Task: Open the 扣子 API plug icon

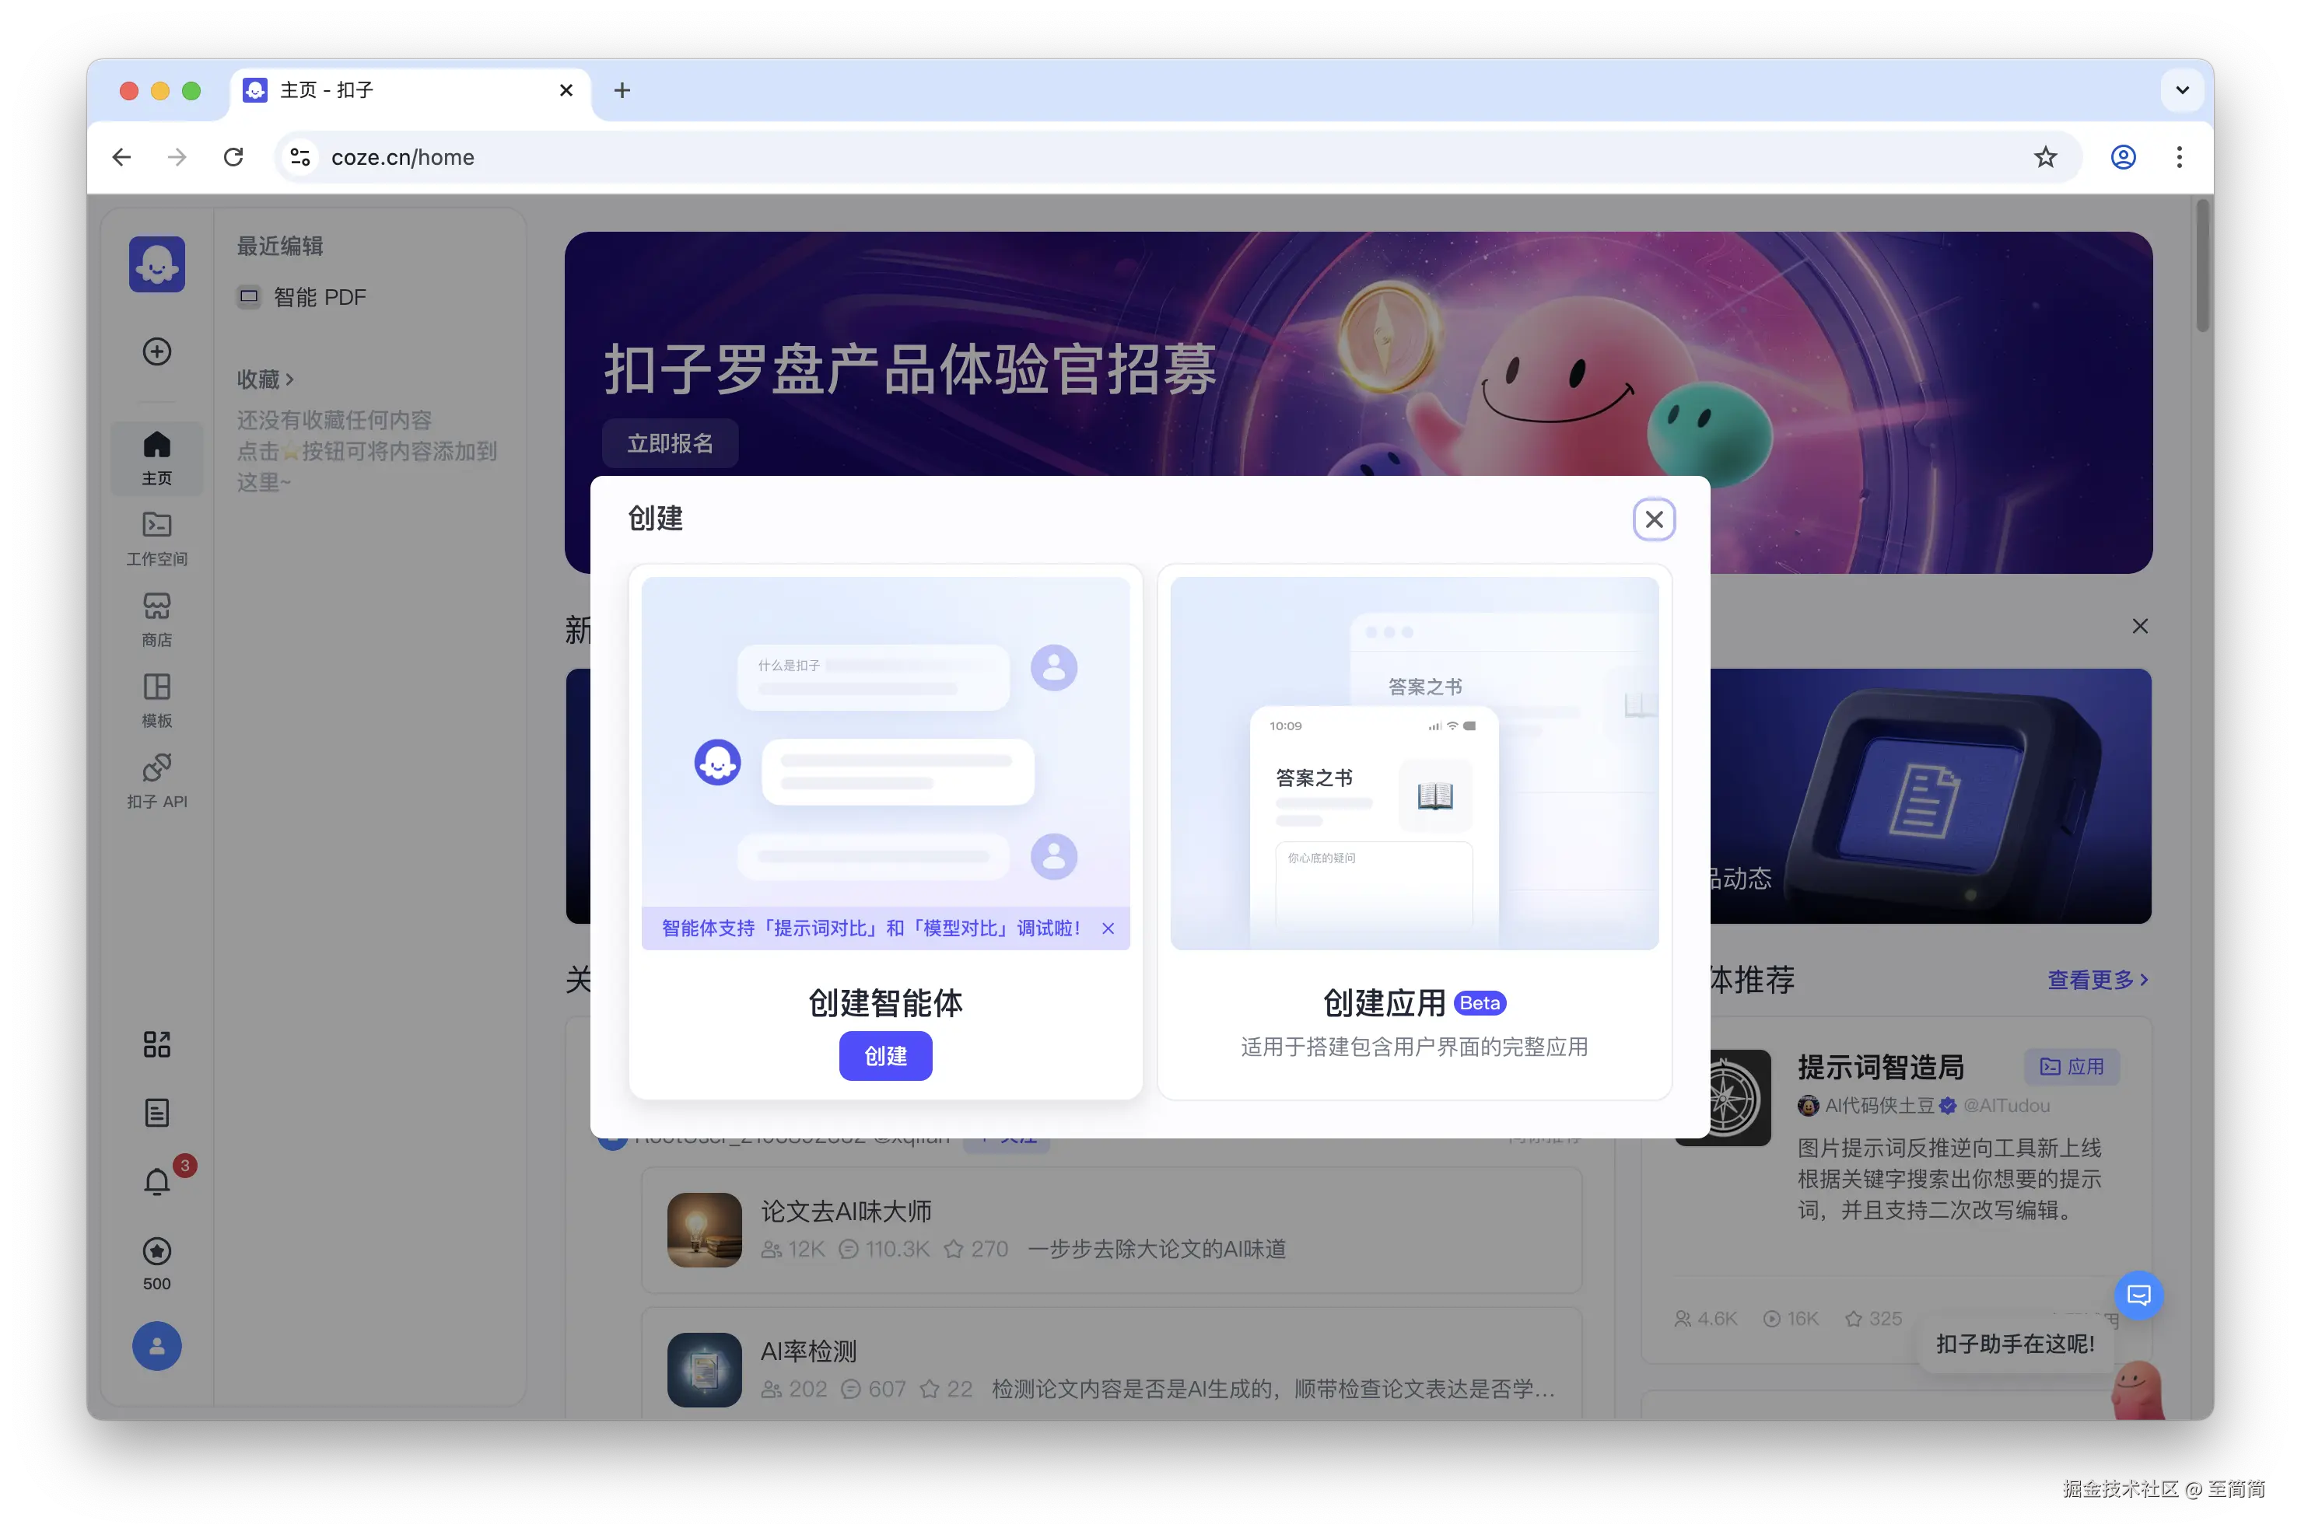Action: point(156,780)
